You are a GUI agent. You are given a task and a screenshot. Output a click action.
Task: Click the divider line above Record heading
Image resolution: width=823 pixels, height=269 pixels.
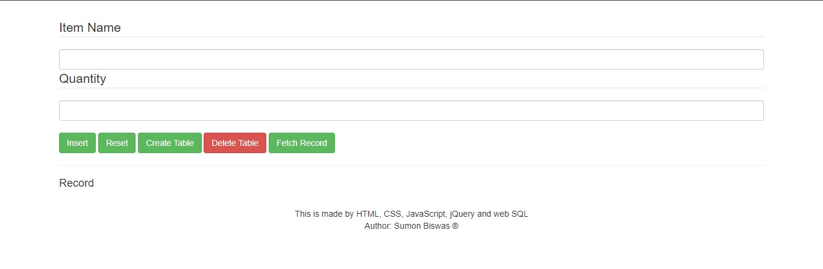(411, 165)
